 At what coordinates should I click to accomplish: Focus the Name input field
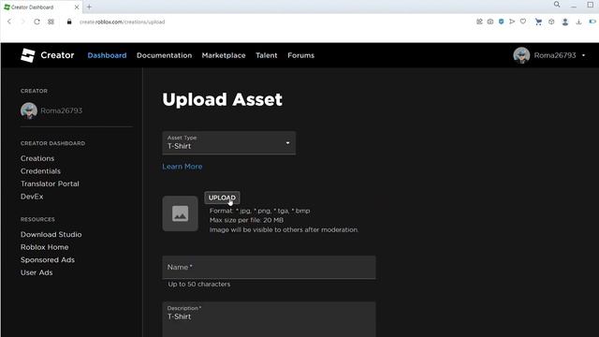[269, 267]
